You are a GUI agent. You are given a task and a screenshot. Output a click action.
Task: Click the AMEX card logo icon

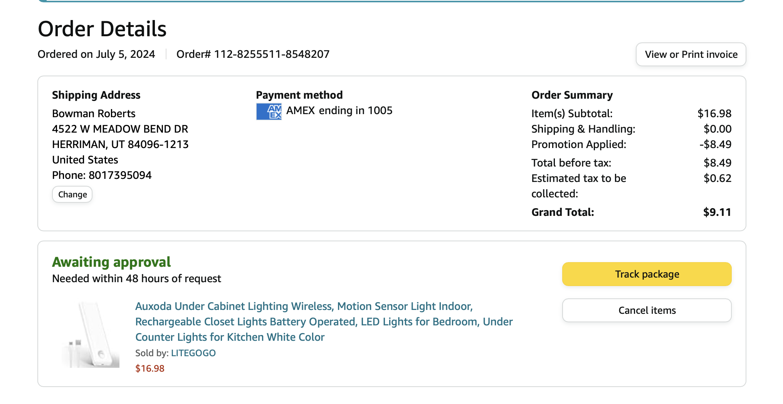[x=269, y=112]
